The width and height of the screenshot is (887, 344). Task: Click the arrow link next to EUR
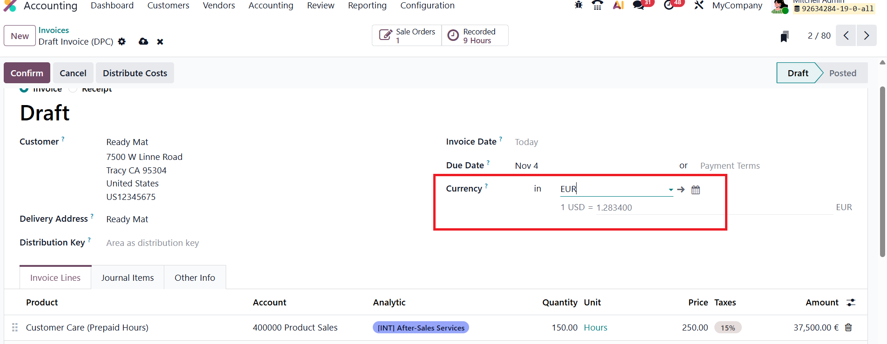[681, 190]
